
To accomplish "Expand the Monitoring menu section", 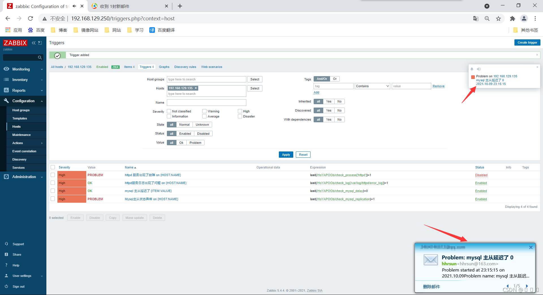I will coord(23,69).
